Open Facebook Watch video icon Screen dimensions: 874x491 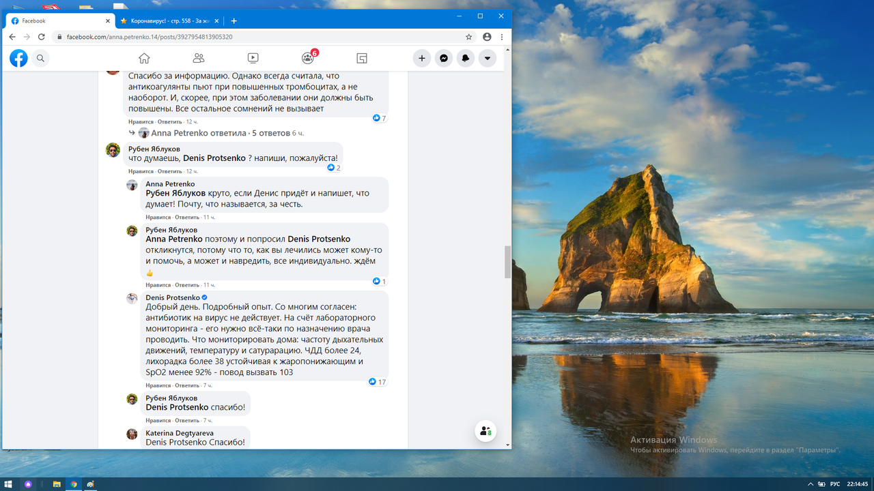(253, 58)
